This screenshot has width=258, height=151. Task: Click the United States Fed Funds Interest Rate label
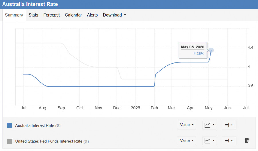[52, 141]
